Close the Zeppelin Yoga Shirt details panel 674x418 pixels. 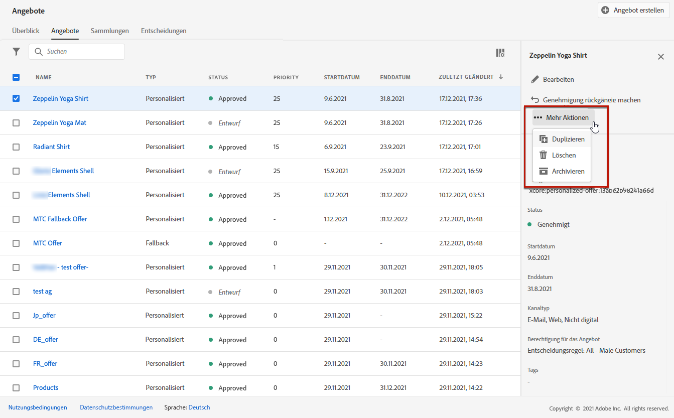[660, 57]
